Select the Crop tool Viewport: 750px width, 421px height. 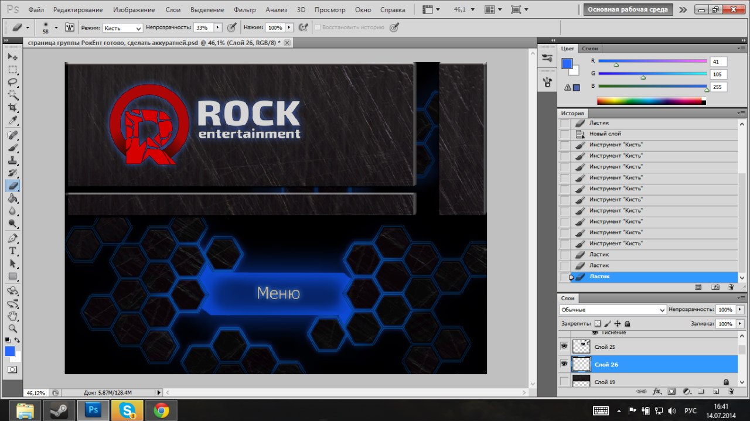(x=12, y=108)
